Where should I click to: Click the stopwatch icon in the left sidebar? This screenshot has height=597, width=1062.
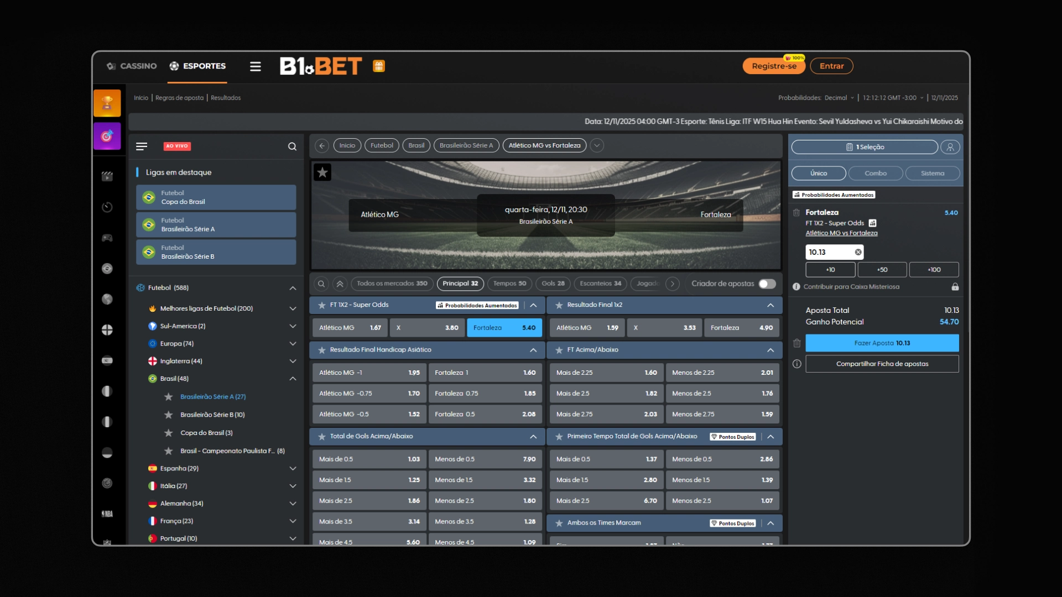point(107,207)
